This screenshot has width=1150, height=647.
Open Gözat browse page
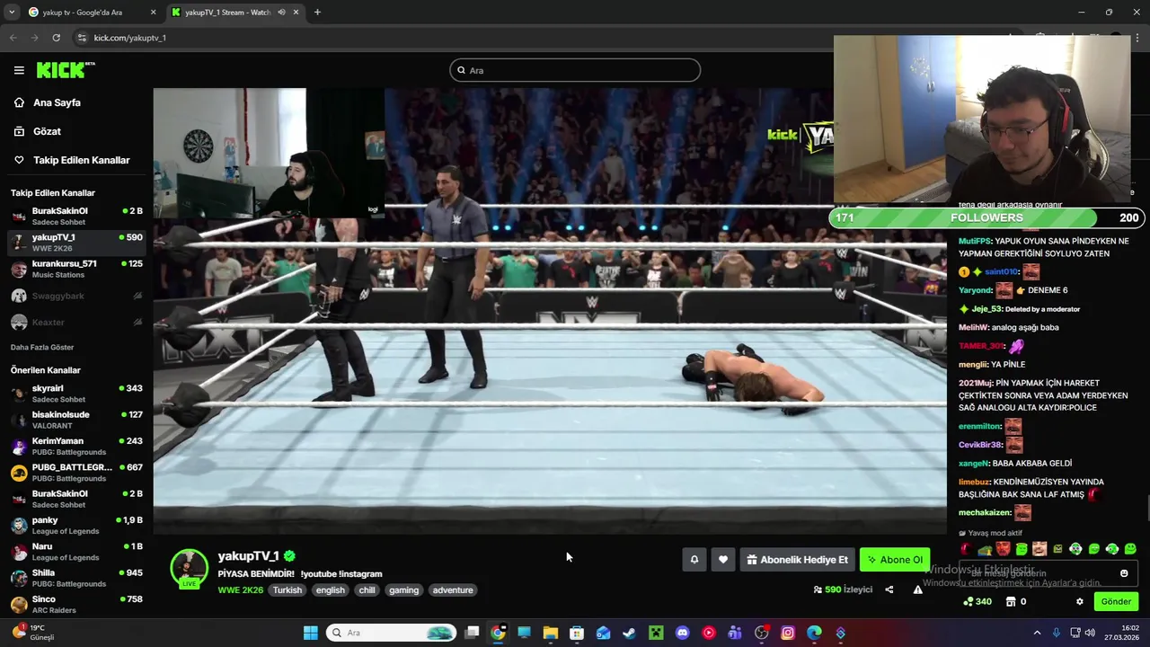point(47,131)
